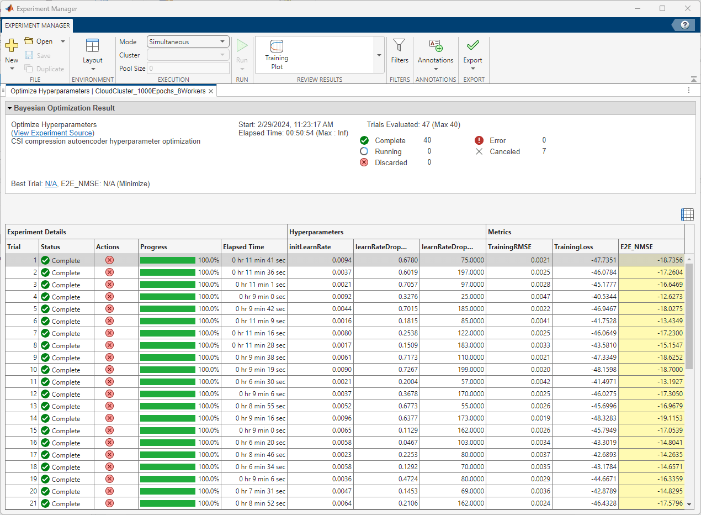Open the Cluster dropdown
Image resolution: width=701 pixels, height=515 pixels.
[x=188, y=55]
